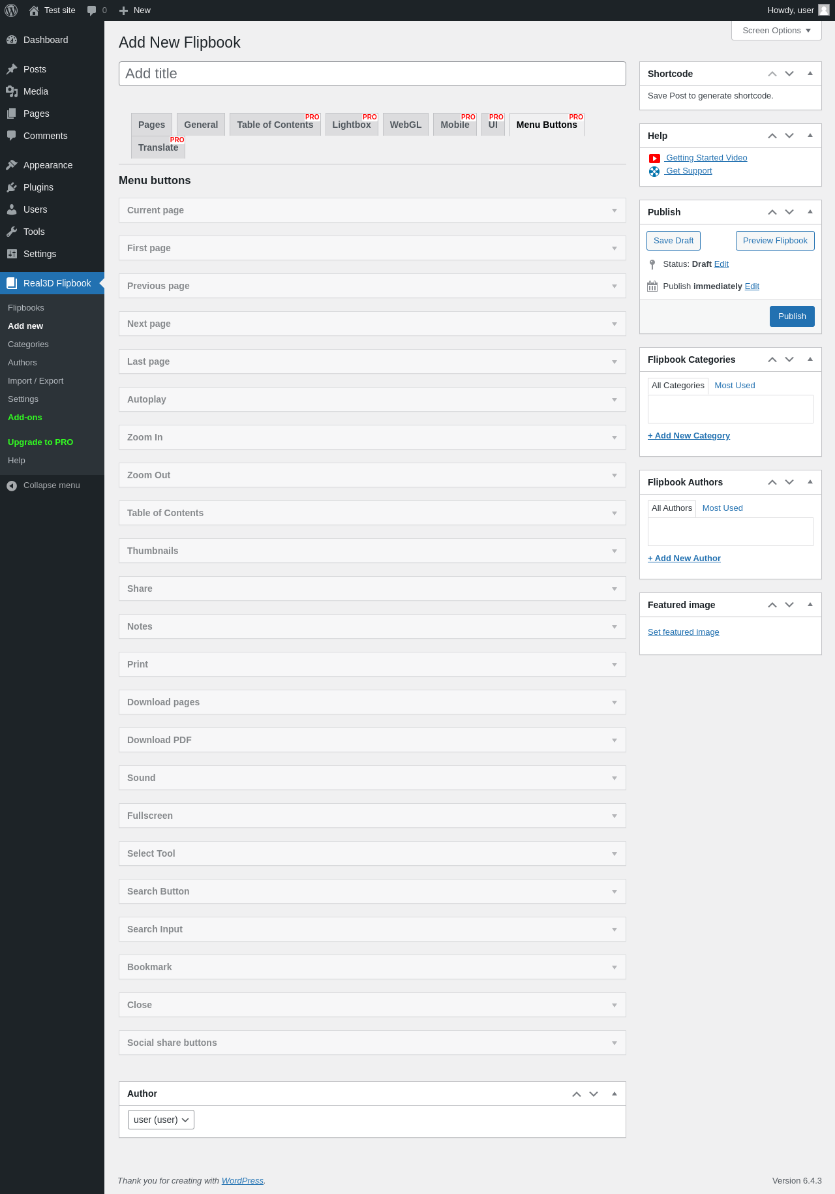The height and width of the screenshot is (1194, 835).
Task: Open the Tools menu with wrench icon
Action: click(52, 232)
